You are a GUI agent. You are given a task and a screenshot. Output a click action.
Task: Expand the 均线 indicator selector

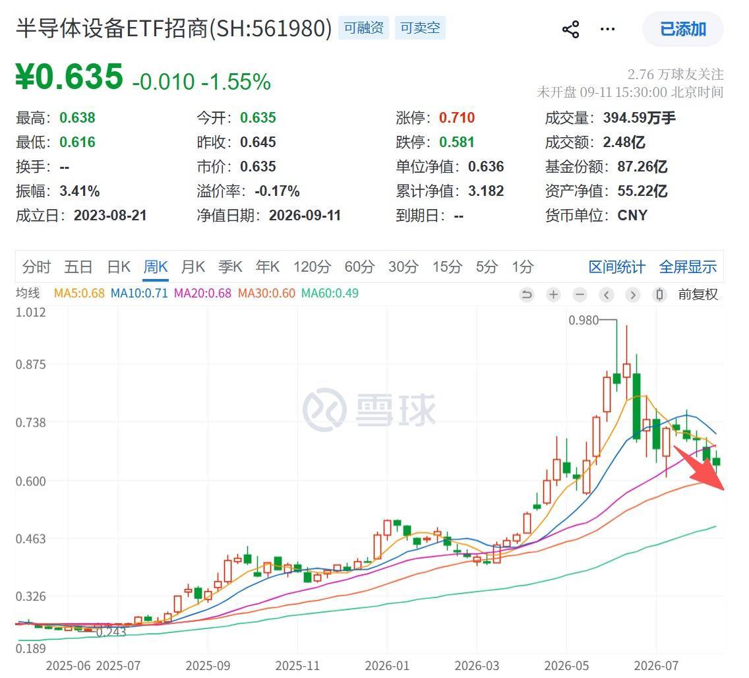click(x=28, y=293)
